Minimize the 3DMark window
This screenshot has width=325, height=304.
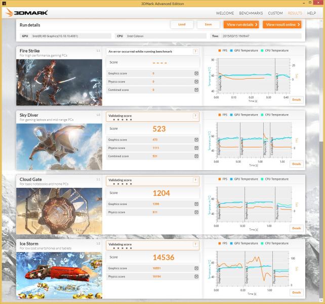[304, 3]
